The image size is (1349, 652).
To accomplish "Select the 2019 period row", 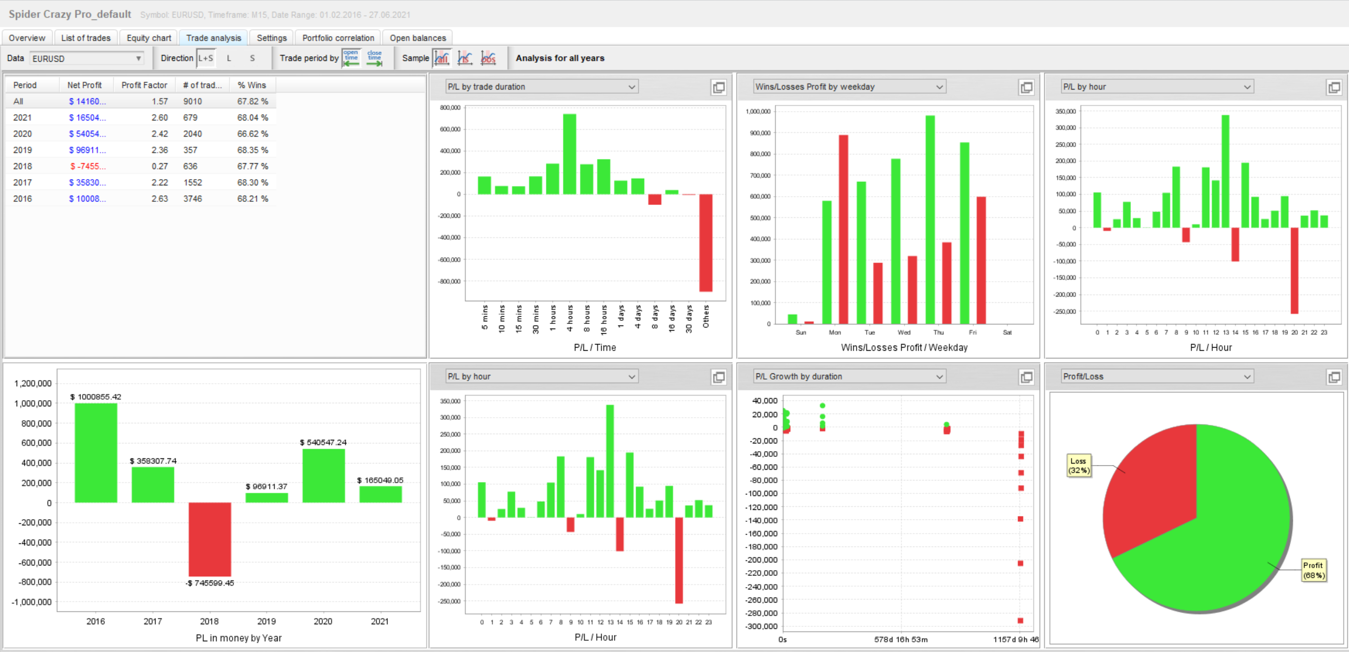I will (140, 150).
